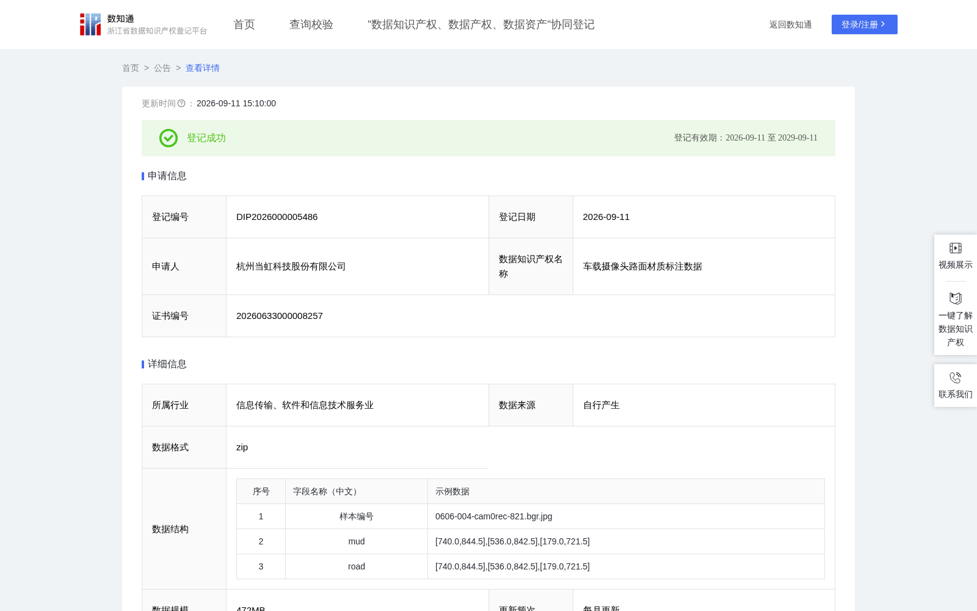Click the 字段名称（中文） column header
This screenshot has height=611, width=977.
click(x=327, y=491)
